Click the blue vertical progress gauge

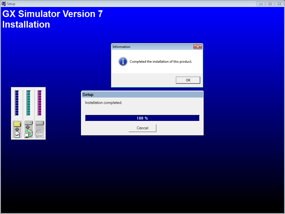[17, 103]
